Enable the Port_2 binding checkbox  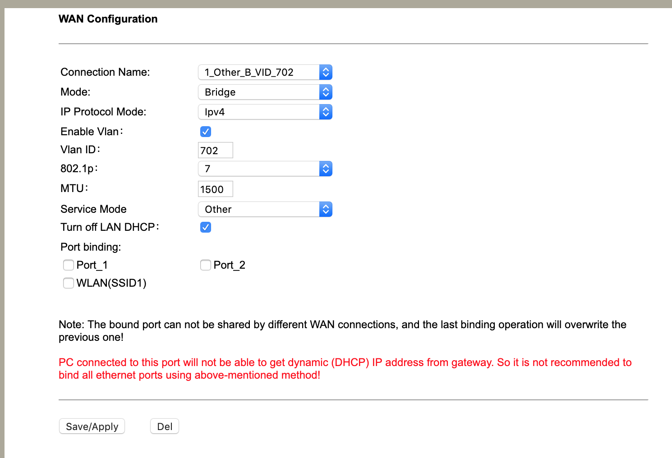tap(206, 265)
